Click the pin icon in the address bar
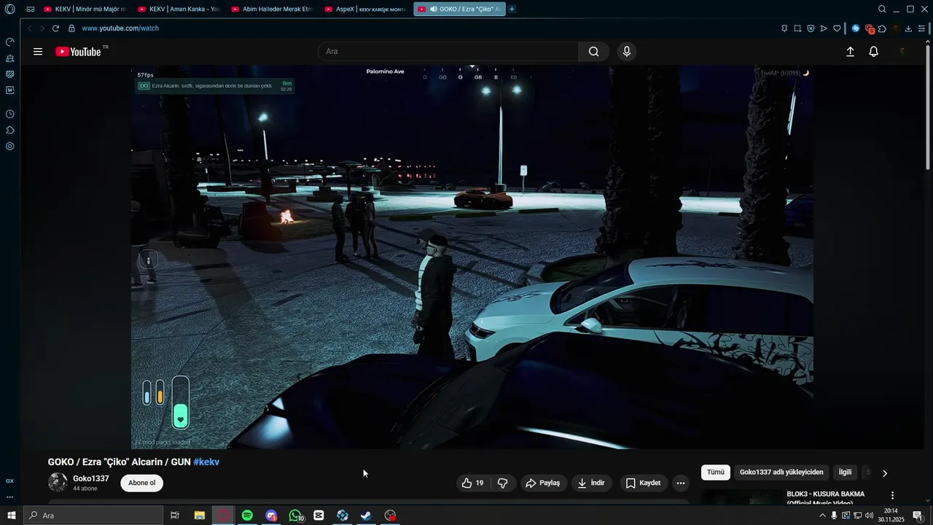The image size is (933, 525). click(784, 28)
